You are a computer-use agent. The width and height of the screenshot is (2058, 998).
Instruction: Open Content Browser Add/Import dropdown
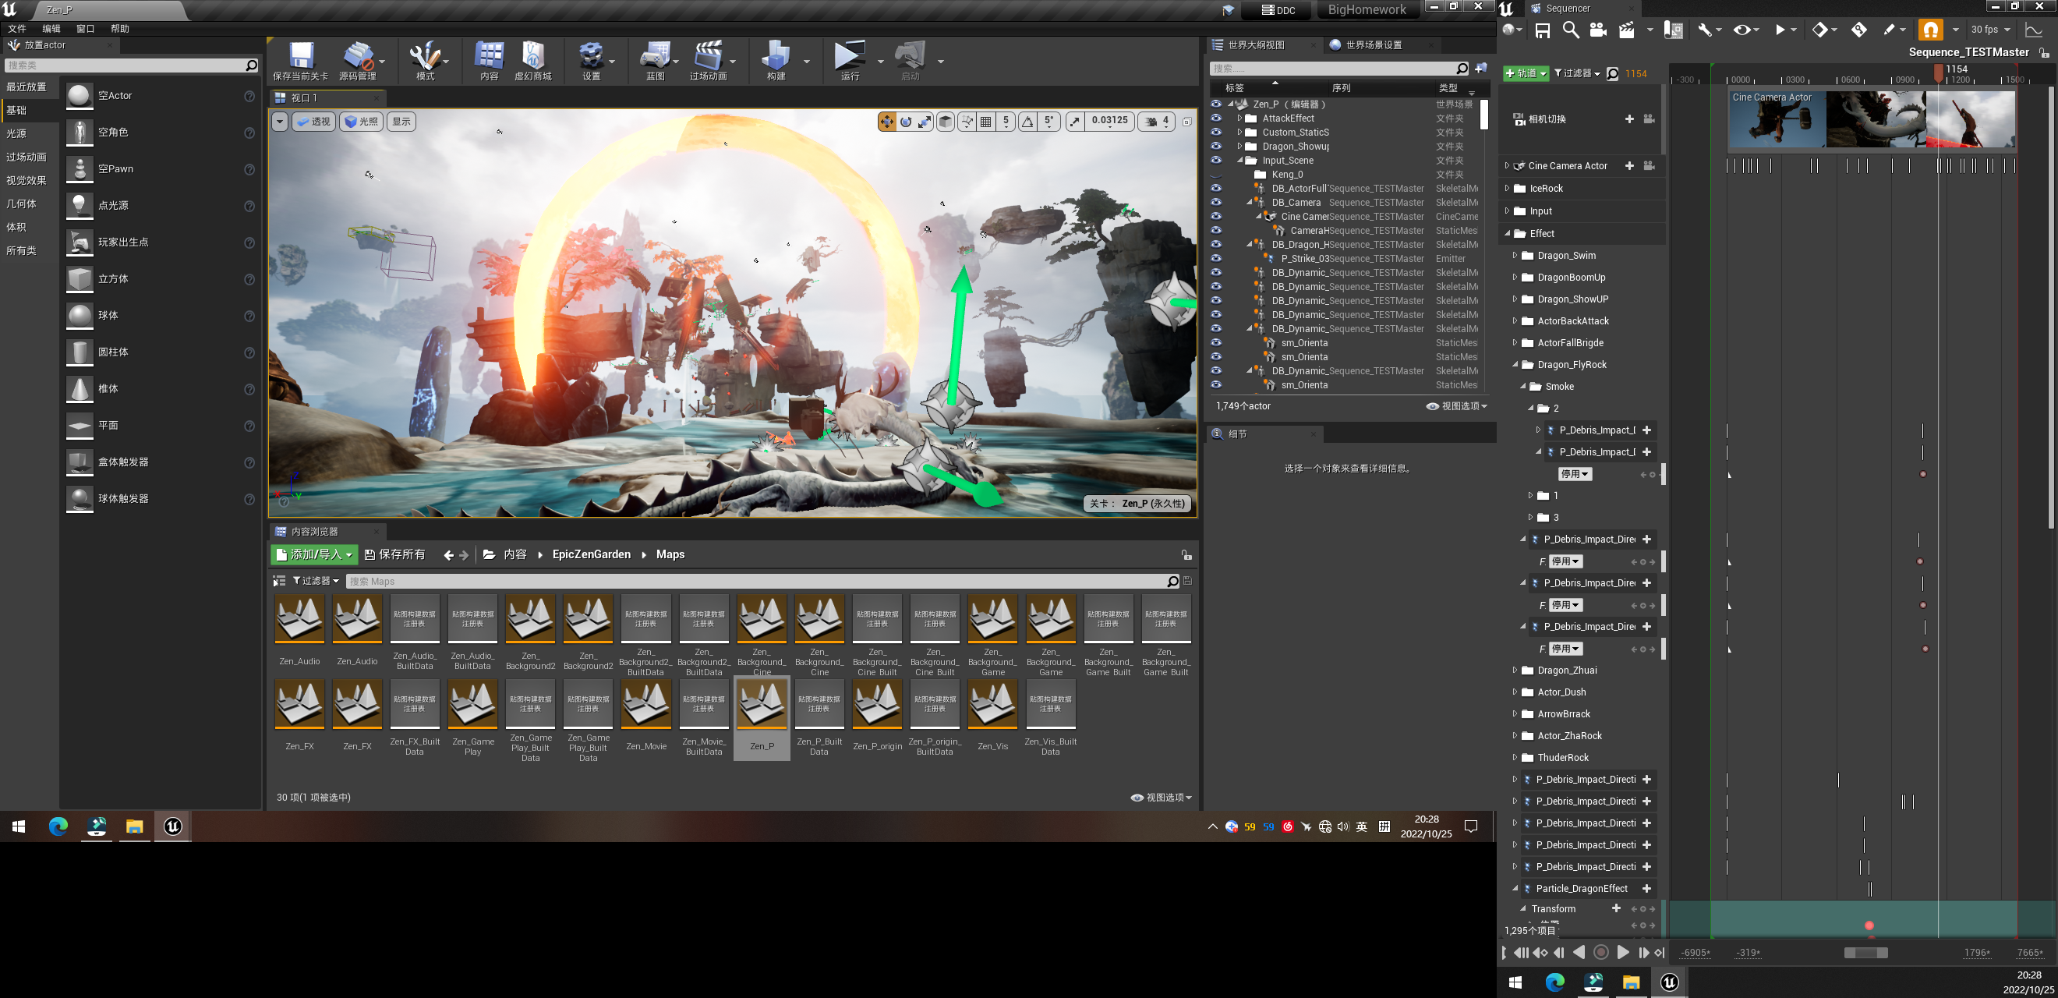pyautogui.click(x=313, y=554)
